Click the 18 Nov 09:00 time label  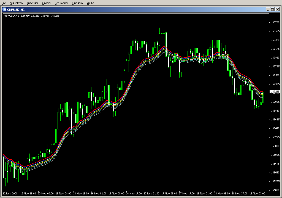click(x=222, y=194)
